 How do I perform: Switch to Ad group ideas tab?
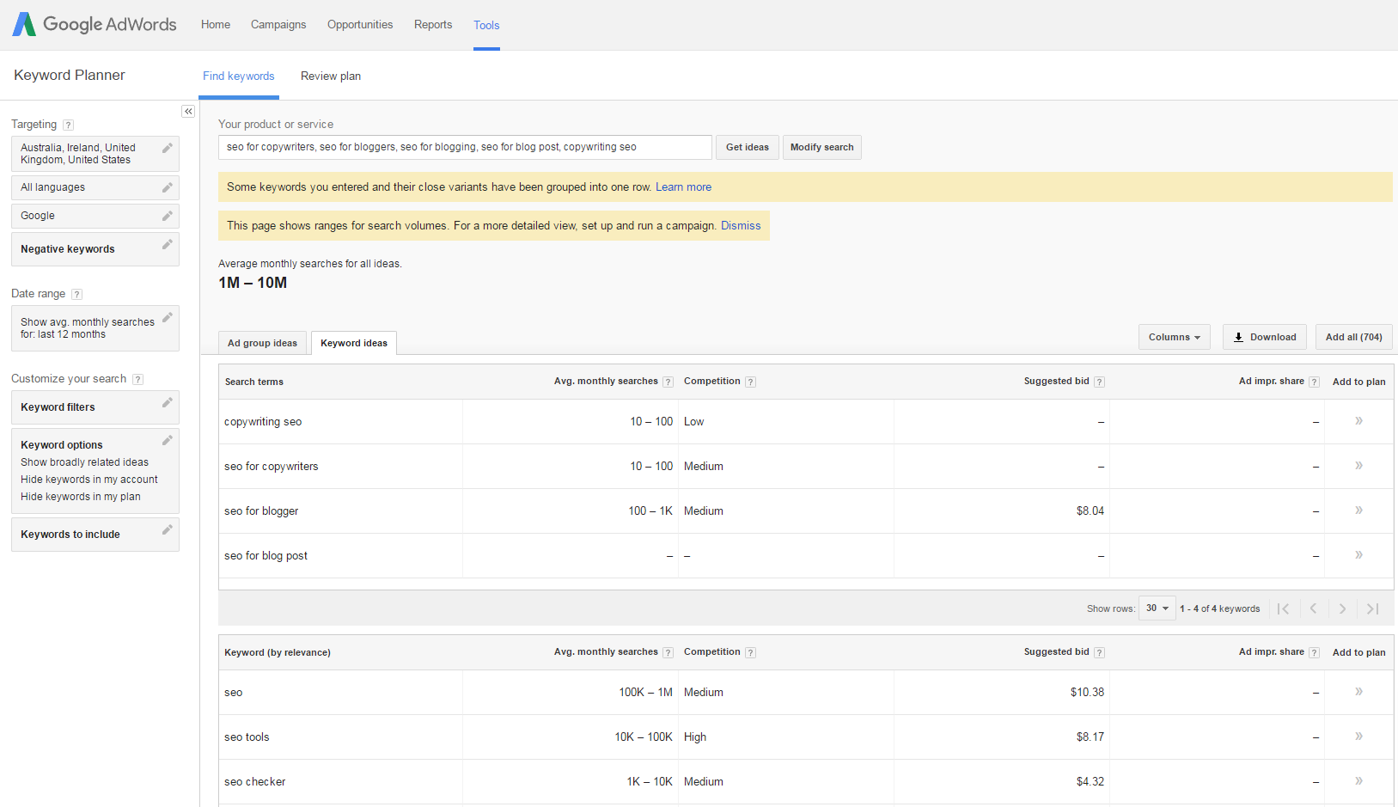[x=262, y=343]
